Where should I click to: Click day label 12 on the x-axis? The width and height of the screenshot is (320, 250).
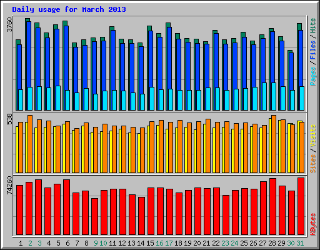pyautogui.click(x=122, y=243)
